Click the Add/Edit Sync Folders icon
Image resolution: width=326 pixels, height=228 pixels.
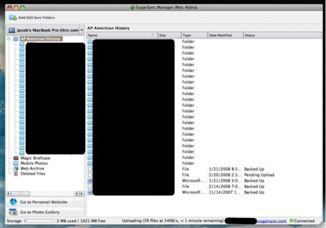(13, 18)
